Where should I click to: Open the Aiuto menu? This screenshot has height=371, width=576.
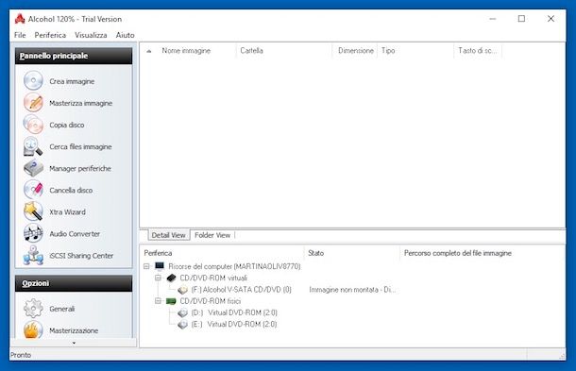[126, 35]
